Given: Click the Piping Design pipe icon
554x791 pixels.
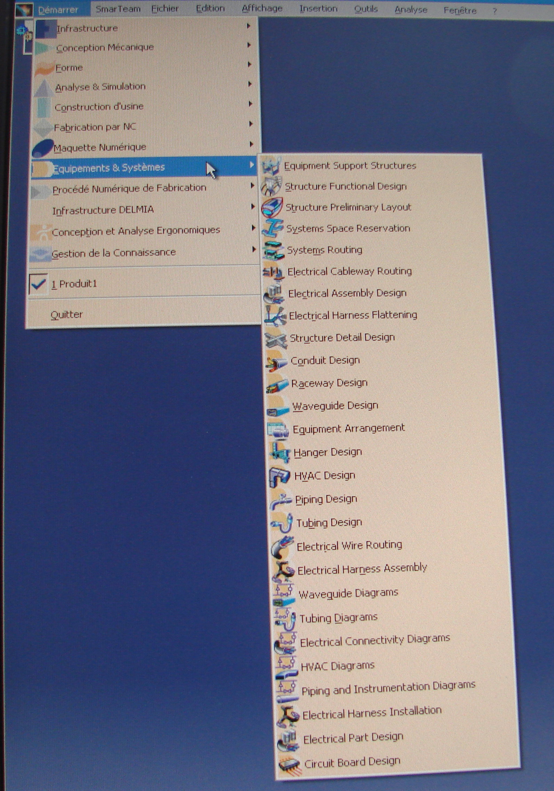Looking at the screenshot, I should tap(280, 500).
